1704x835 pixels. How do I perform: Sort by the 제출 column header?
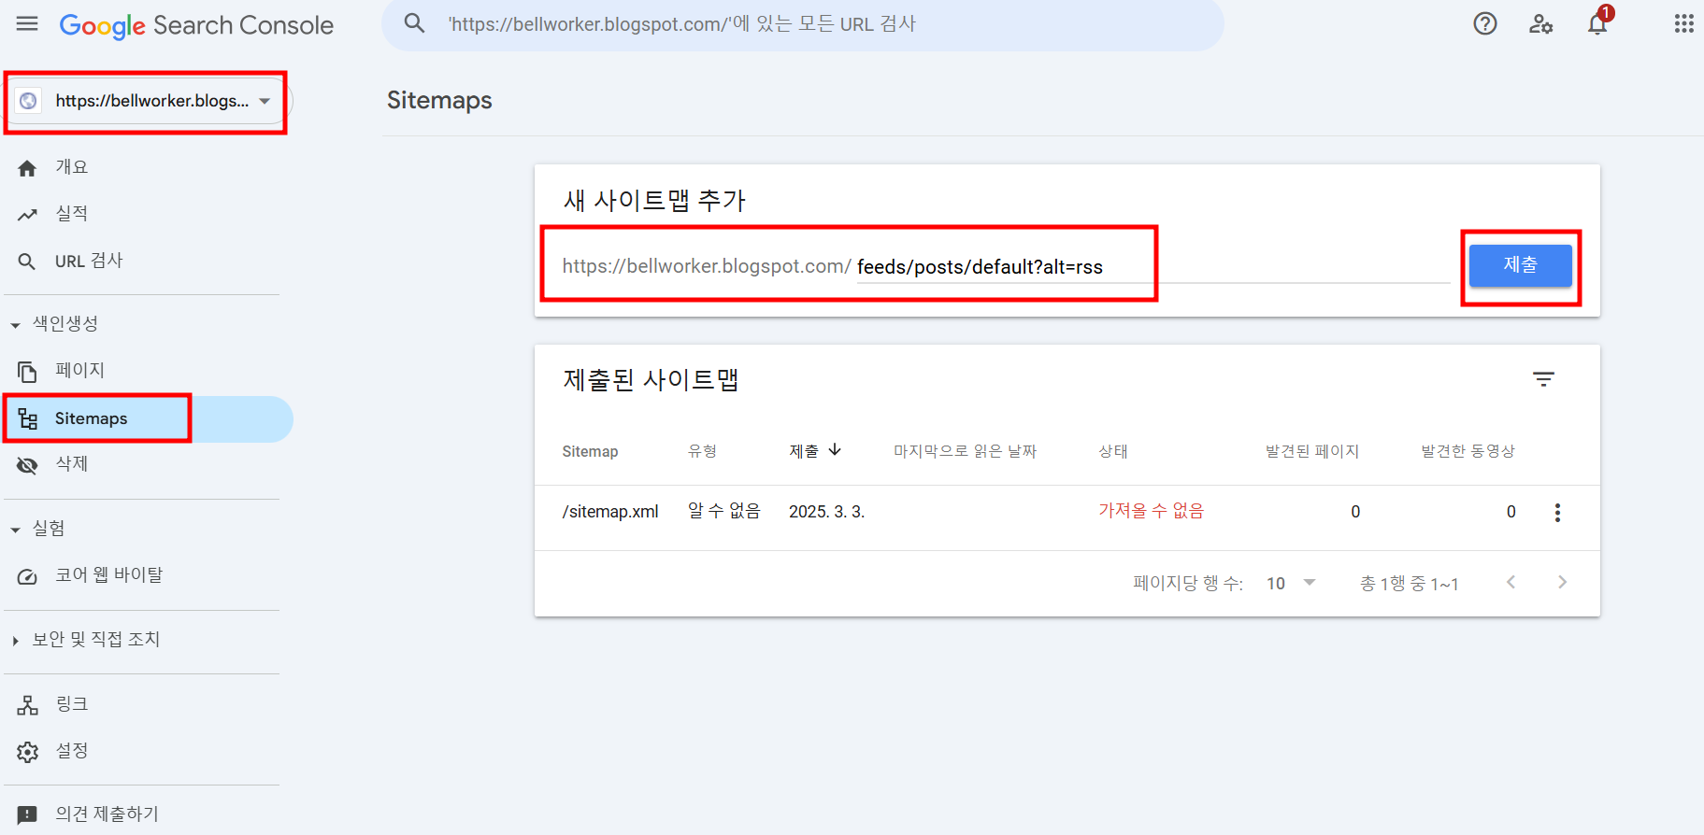click(x=815, y=451)
